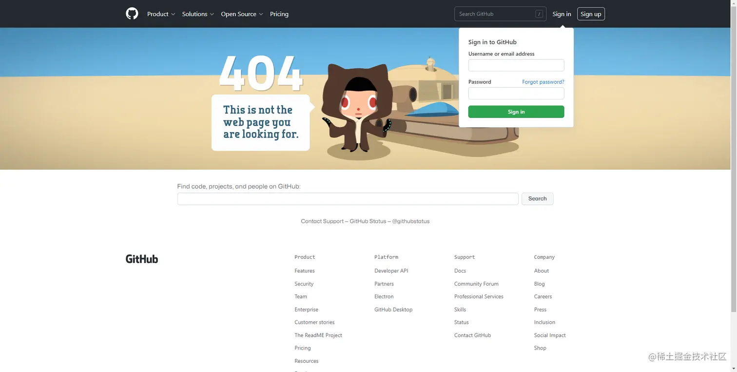This screenshot has width=737, height=372.
Task: Open Customer stories in the footer
Action: coord(314,322)
